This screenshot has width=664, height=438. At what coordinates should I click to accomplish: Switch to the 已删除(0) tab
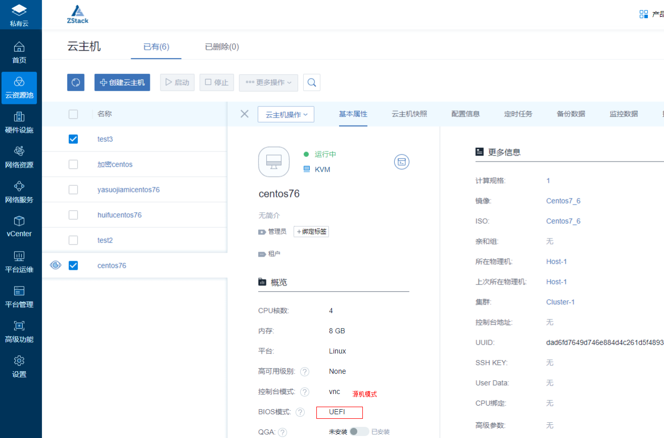point(222,47)
